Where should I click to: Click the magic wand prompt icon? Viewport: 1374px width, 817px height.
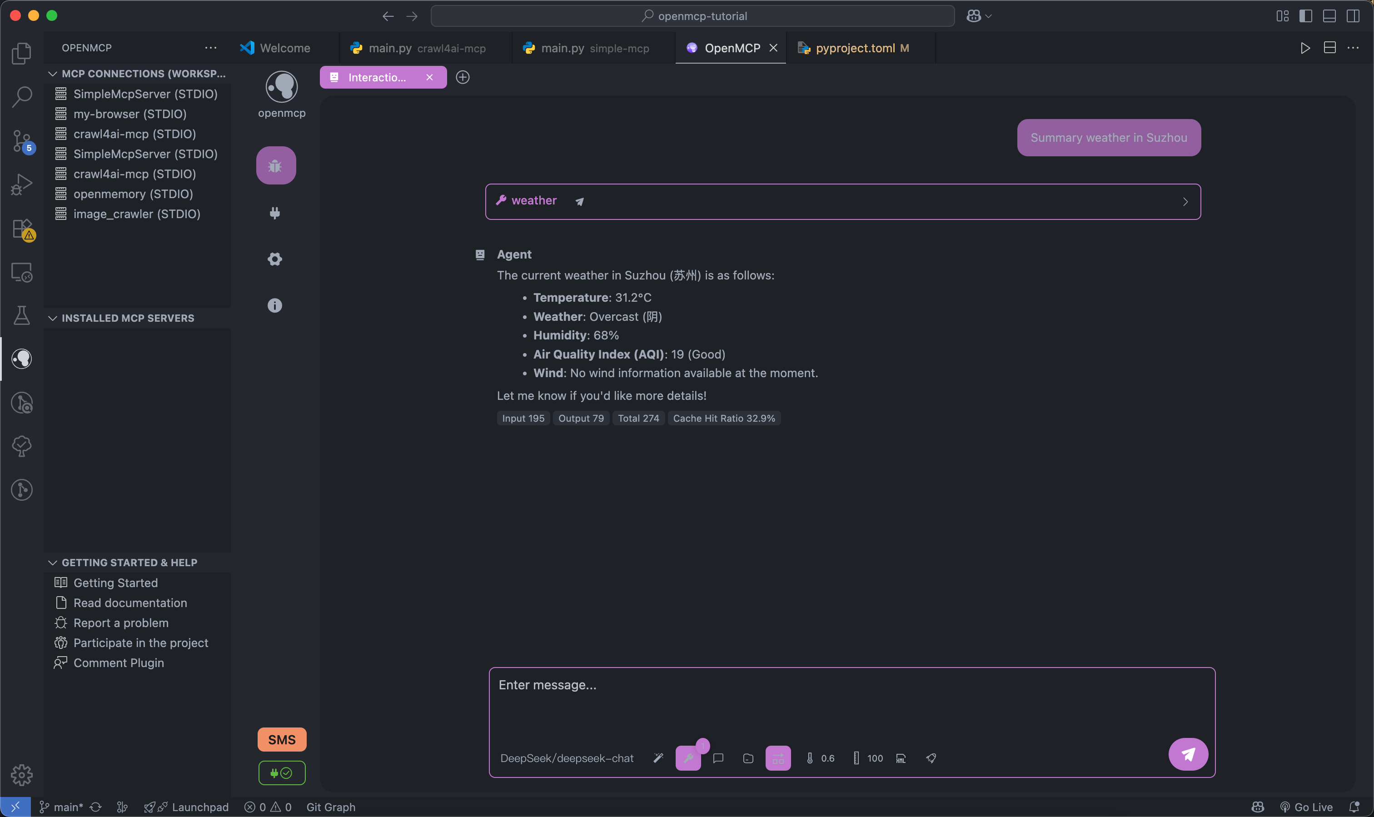coord(658,758)
